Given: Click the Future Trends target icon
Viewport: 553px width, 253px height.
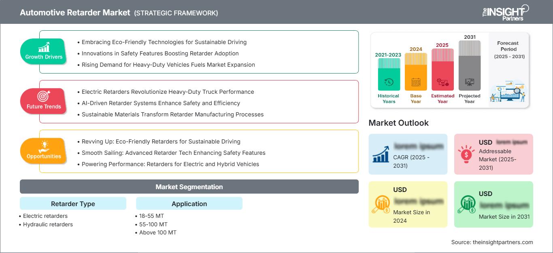Looking at the screenshot, I should [44, 96].
